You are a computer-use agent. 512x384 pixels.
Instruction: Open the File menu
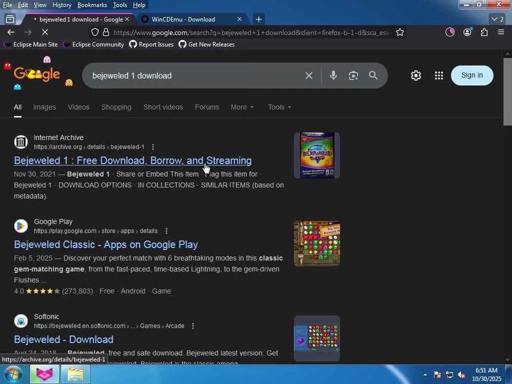point(7,5)
